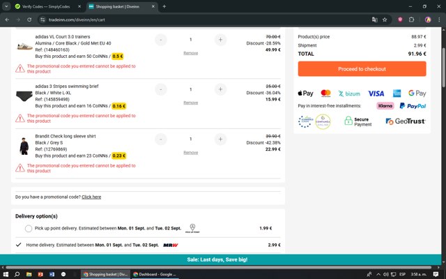Viewport: 446px width, 279px height.
Task: Click warning icon under swimming brief
Action: click(x=20, y=118)
